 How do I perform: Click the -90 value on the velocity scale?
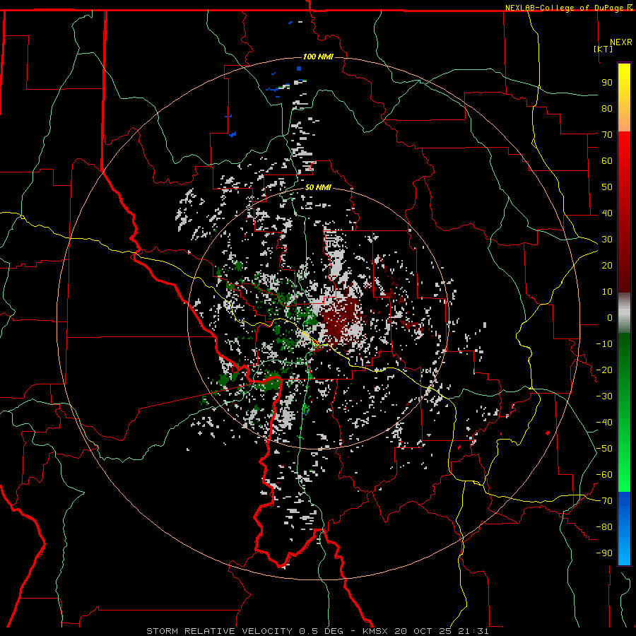(x=604, y=553)
